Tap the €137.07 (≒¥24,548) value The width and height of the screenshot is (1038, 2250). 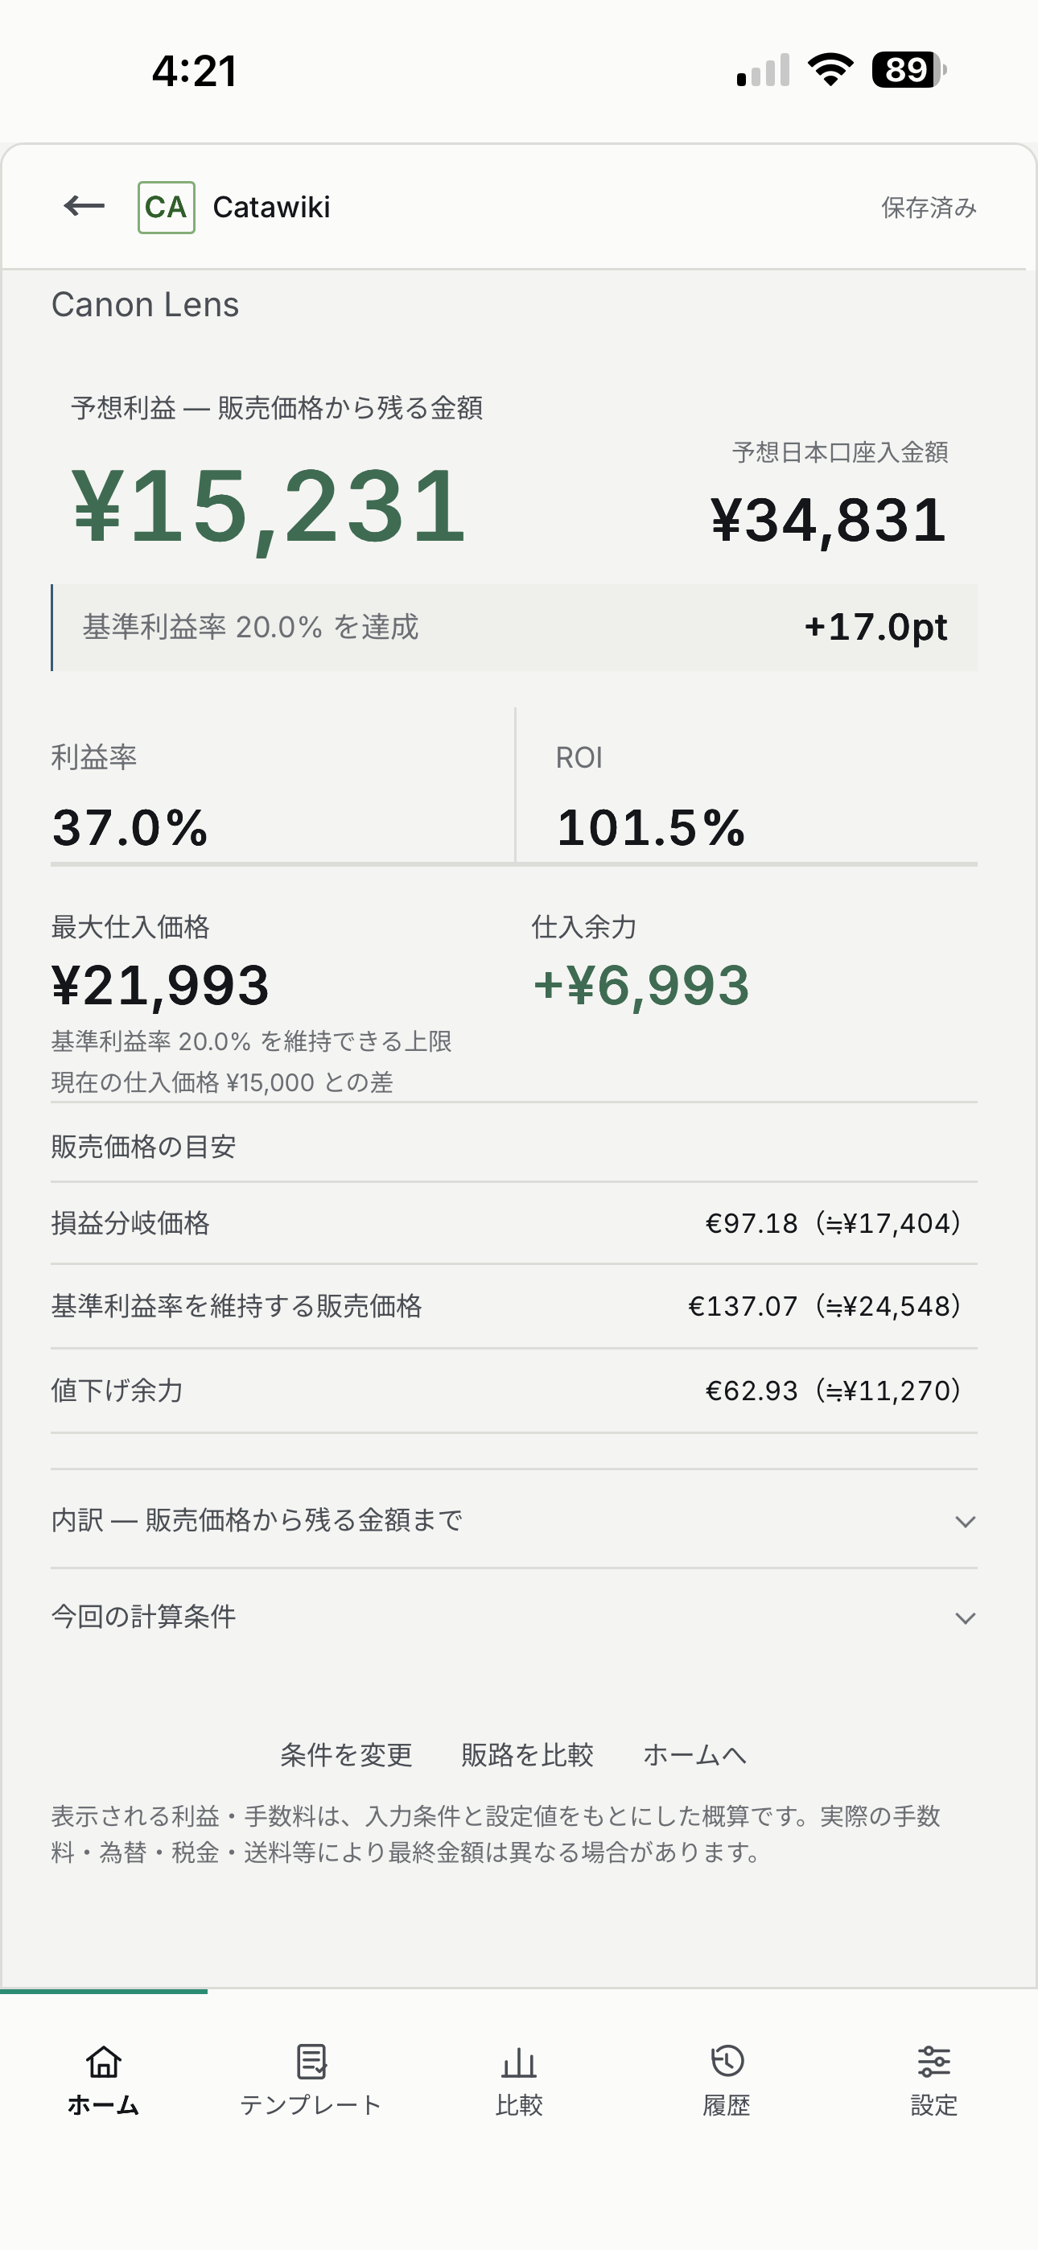click(x=825, y=1306)
